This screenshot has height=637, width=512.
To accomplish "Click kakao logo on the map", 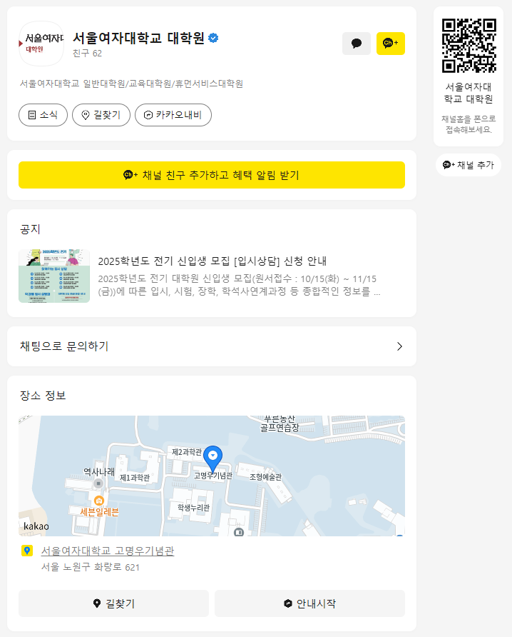I will 36,526.
